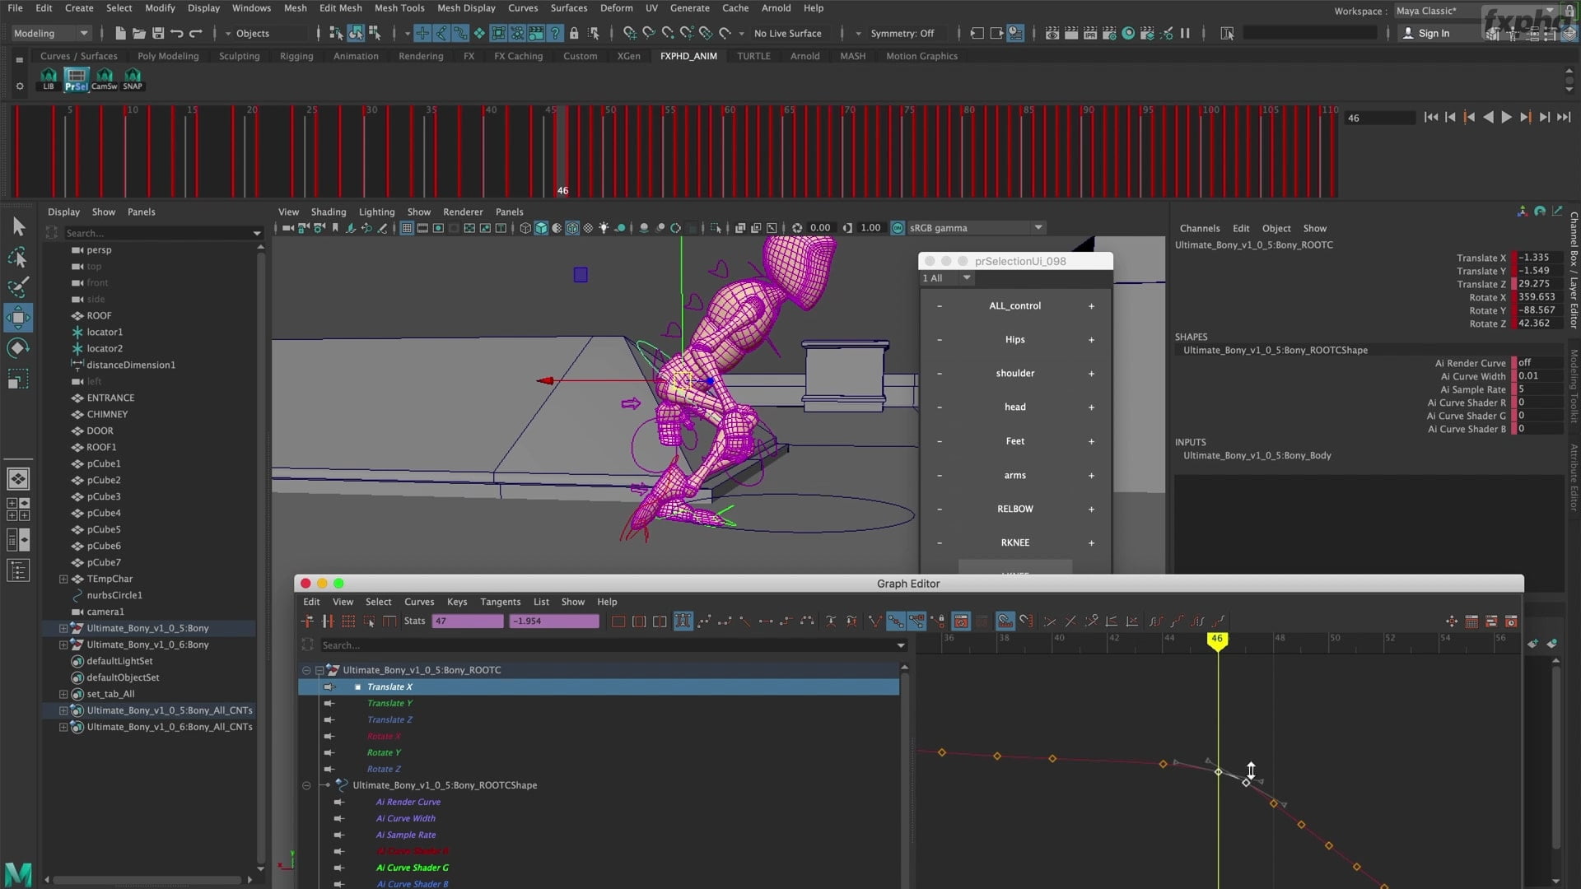Click the shoulder minus button

(x=940, y=374)
